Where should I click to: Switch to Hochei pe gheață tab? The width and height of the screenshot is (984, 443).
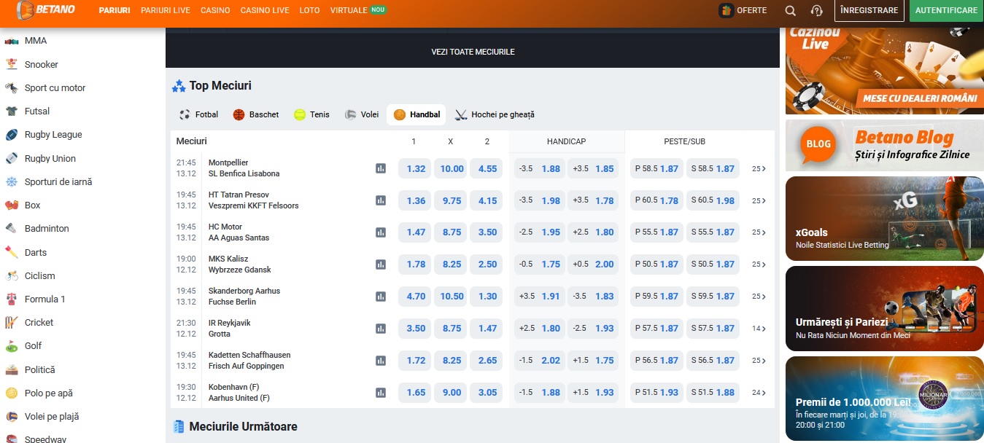pos(495,114)
